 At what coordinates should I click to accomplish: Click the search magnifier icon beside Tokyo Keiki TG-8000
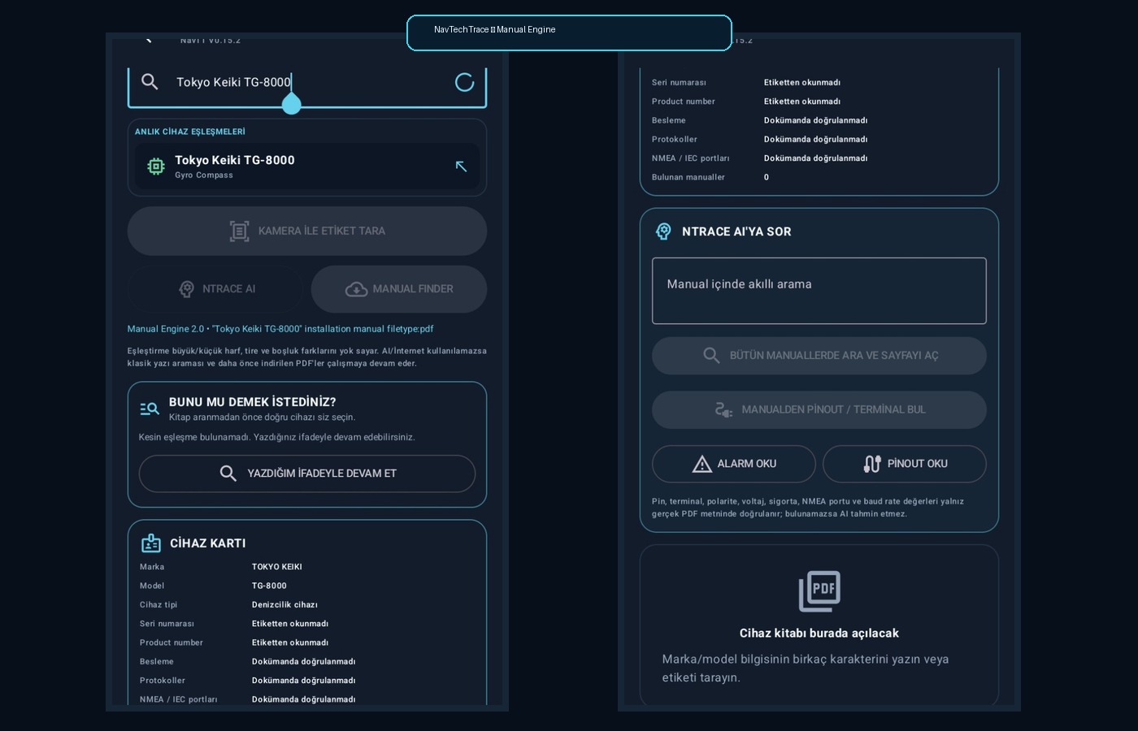point(150,81)
